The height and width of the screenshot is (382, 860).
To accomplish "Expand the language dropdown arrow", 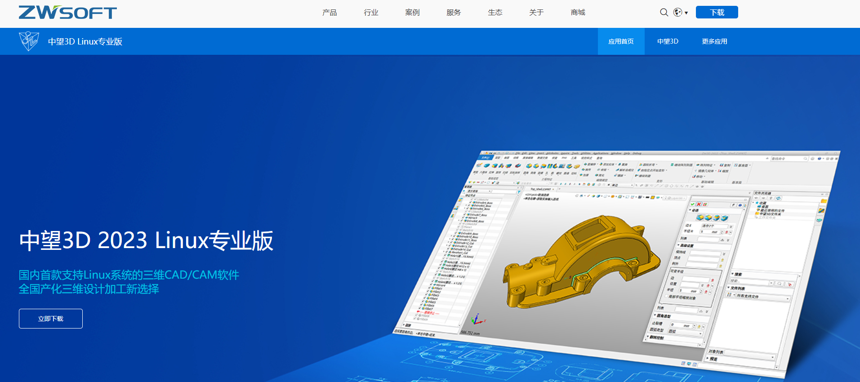I will (686, 13).
